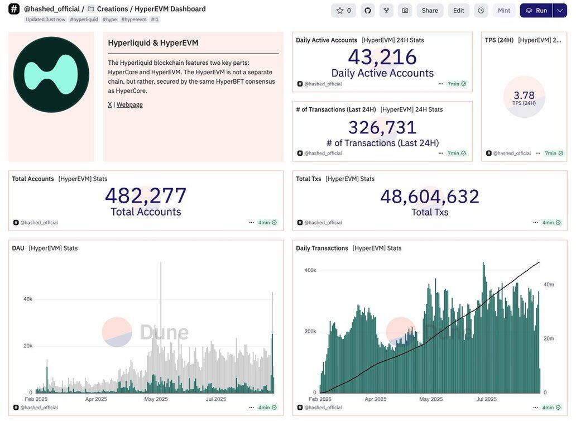This screenshot has height=421, width=576.
Task: Open the GitHub icon button
Action: (368, 11)
